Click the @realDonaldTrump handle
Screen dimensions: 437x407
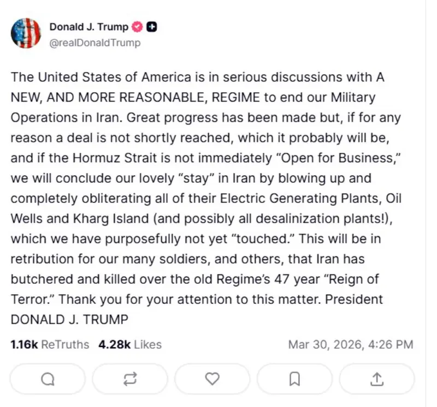95,43
